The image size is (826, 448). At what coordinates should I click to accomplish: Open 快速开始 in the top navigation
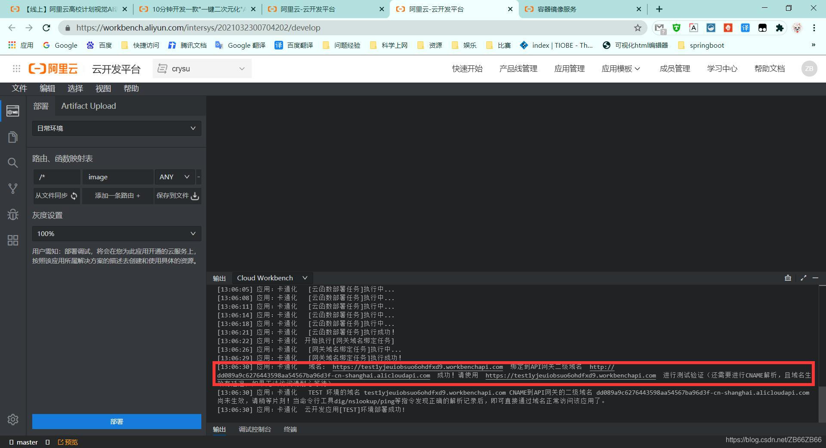467,68
